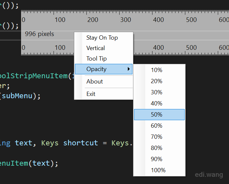Click the edi.wang watermark text
This screenshot has width=229, height=184.
point(209,175)
